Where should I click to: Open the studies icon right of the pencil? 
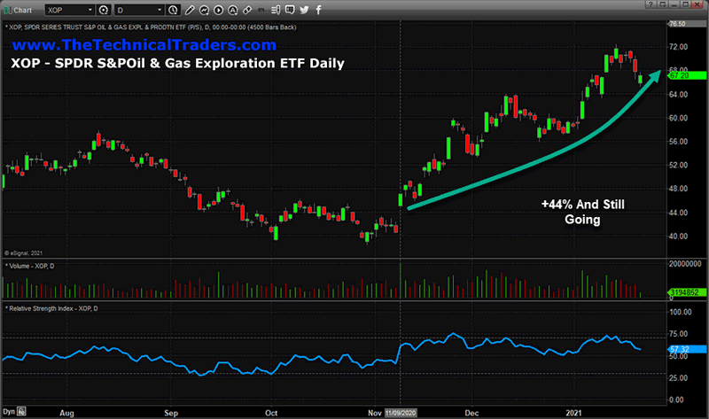(x=204, y=10)
